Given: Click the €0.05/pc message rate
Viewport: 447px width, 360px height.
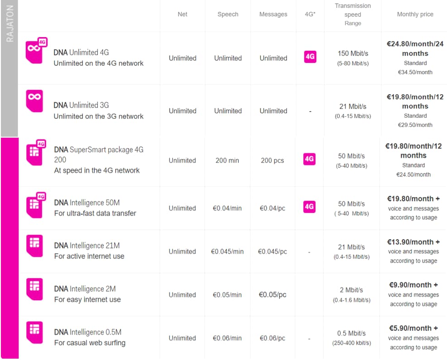Looking at the screenshot, I should [272, 295].
